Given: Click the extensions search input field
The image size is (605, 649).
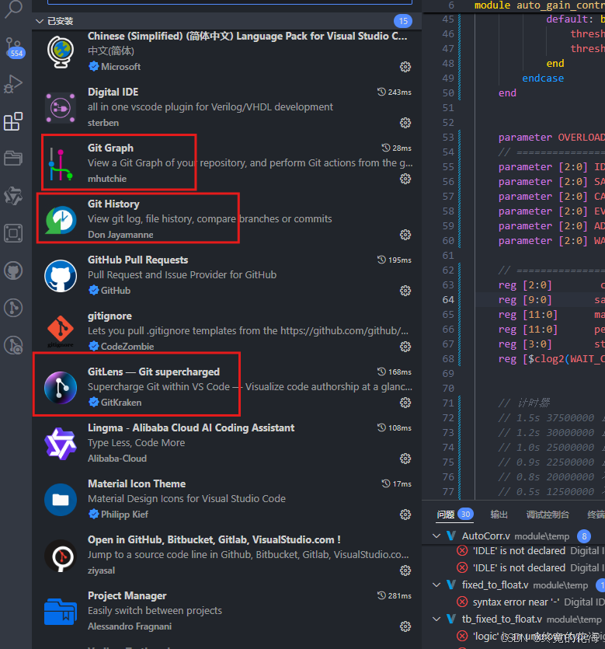Looking at the screenshot, I should click(230, 2).
